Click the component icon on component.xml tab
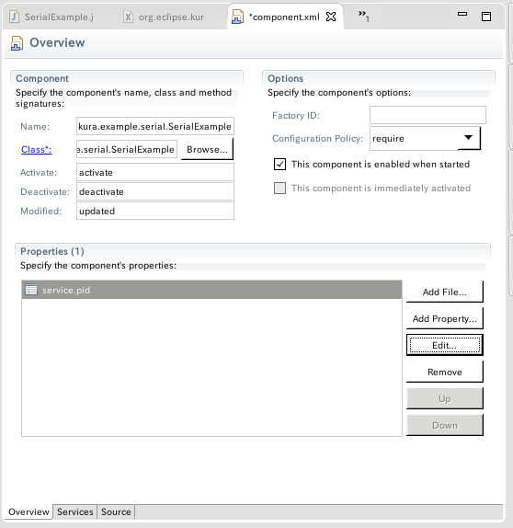Screen dimensions: 513x528 (x=237, y=17)
